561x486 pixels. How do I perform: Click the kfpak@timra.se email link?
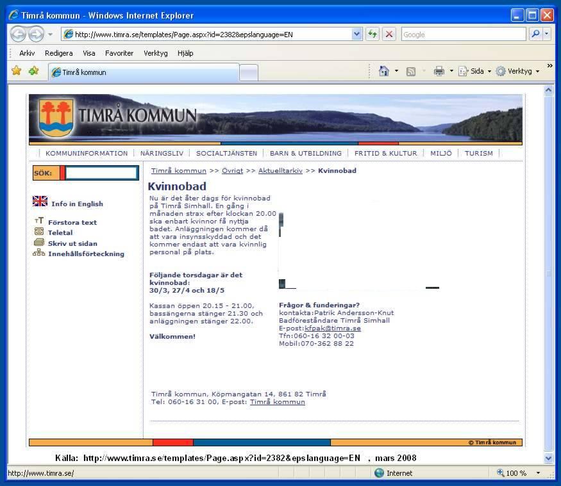pos(332,328)
